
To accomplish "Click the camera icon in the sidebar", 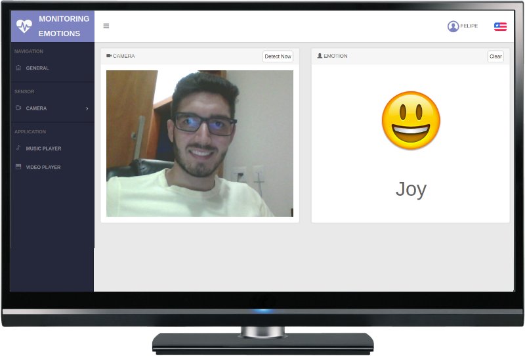I will click(18, 108).
